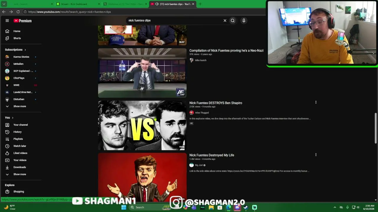
Task: Show hidden system tray icons
Action: coord(335,207)
